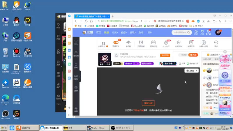Collapse browser sidebar with bottom arrow
This screenshot has height=131, width=233.
point(69,115)
